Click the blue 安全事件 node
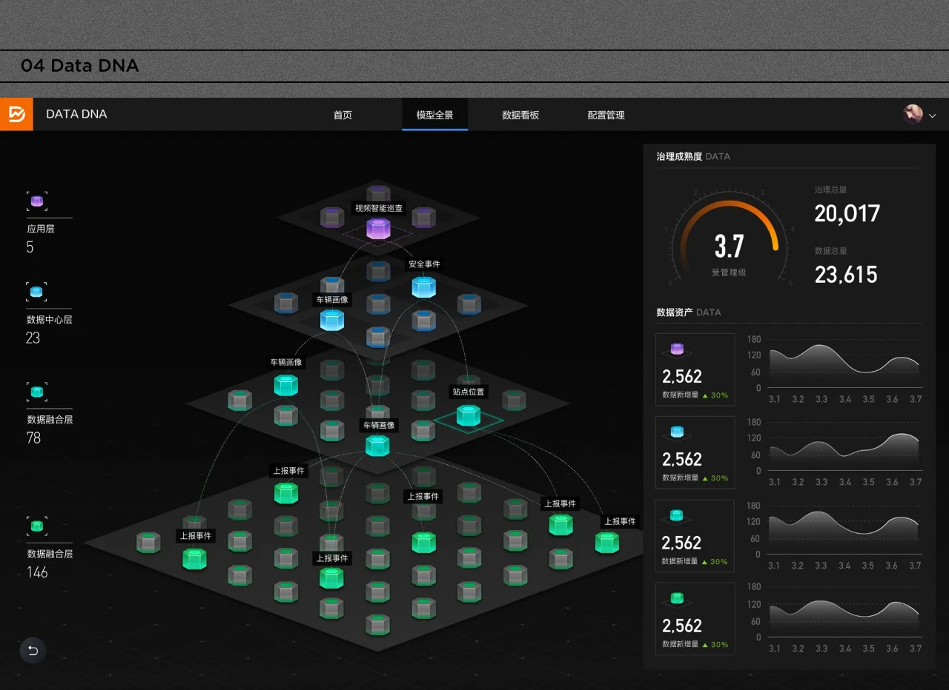 (423, 287)
